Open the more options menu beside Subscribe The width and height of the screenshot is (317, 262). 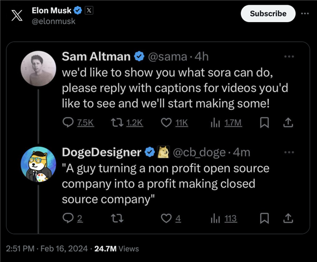304,13
